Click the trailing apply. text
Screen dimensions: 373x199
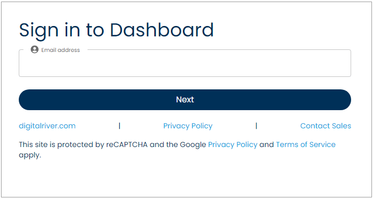30,156
